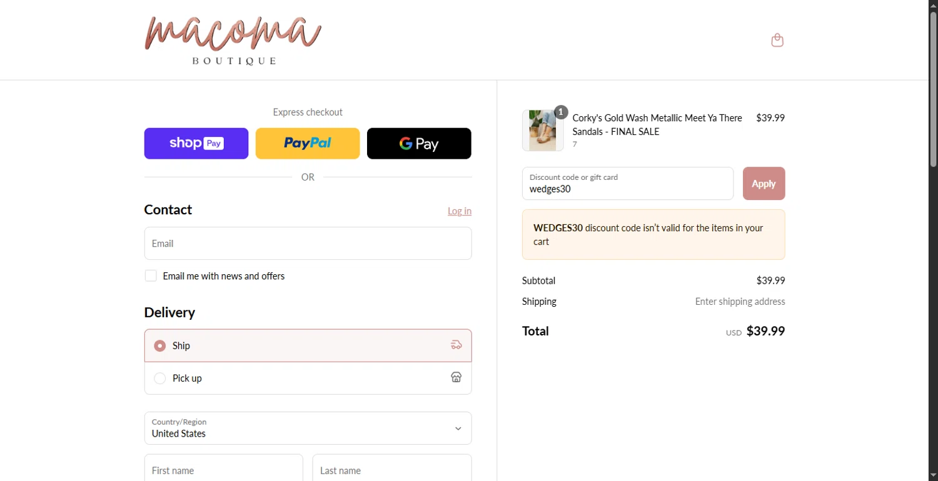The height and width of the screenshot is (481, 938).
Task: Click the Subtotal label
Action: pyautogui.click(x=538, y=280)
